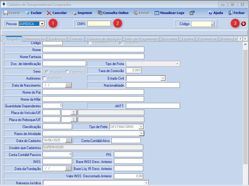The image size is (249, 186).
Task: Select the Feminino radio button
Action: [x=67, y=72]
